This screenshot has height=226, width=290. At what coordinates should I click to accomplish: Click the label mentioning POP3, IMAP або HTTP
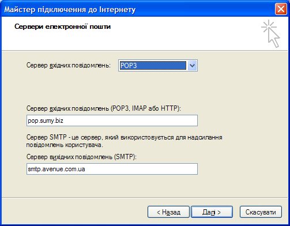point(104,108)
